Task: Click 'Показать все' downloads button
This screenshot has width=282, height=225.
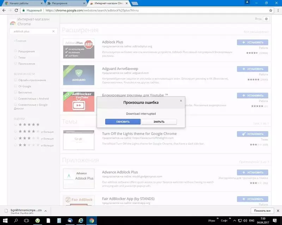Action: [262, 211]
